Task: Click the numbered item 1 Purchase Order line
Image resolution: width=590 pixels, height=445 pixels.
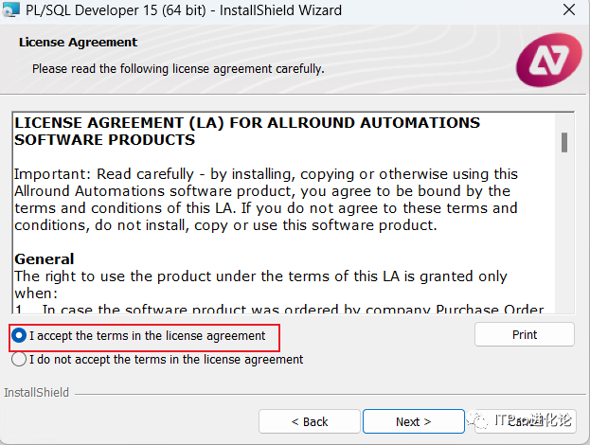Action: [284, 309]
